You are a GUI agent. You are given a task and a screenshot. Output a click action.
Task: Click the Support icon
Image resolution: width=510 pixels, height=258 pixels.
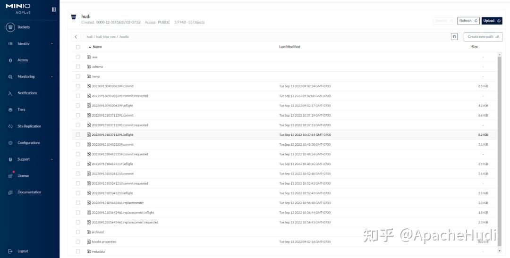10,159
